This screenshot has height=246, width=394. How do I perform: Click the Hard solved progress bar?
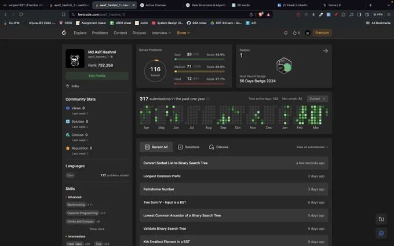tap(199, 83)
